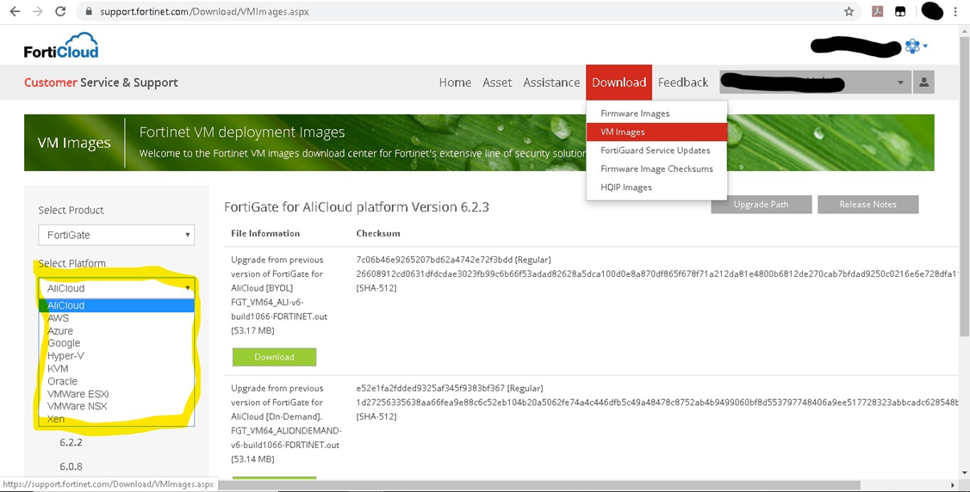This screenshot has height=492, width=970.
Task: Open the Assistance menu
Action: tap(551, 82)
